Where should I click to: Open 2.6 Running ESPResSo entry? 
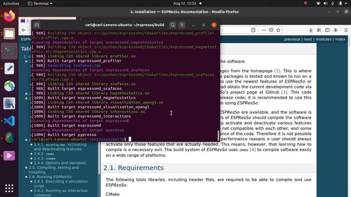[x=50, y=177]
